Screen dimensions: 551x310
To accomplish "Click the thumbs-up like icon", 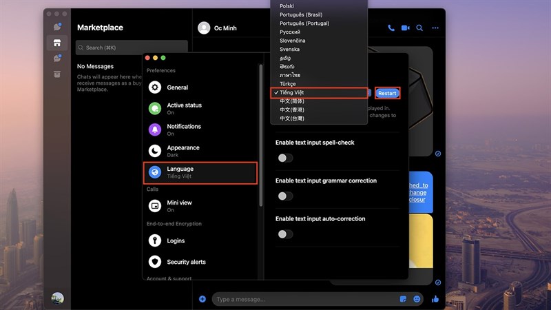I will click(x=435, y=299).
